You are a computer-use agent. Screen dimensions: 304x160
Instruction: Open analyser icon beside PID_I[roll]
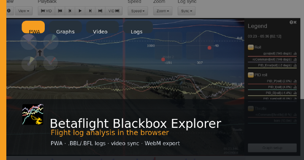click(295, 87)
